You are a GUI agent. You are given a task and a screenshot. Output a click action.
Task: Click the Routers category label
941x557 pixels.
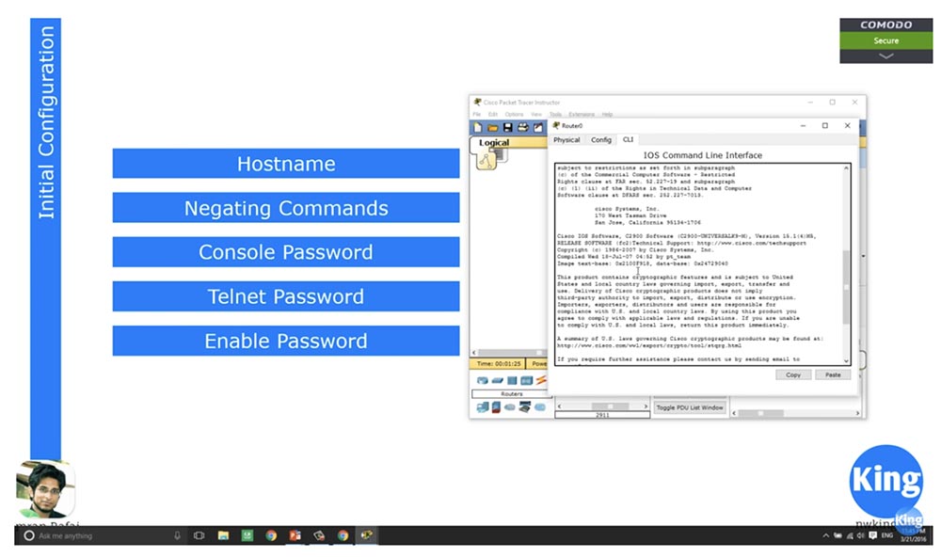[x=511, y=393]
